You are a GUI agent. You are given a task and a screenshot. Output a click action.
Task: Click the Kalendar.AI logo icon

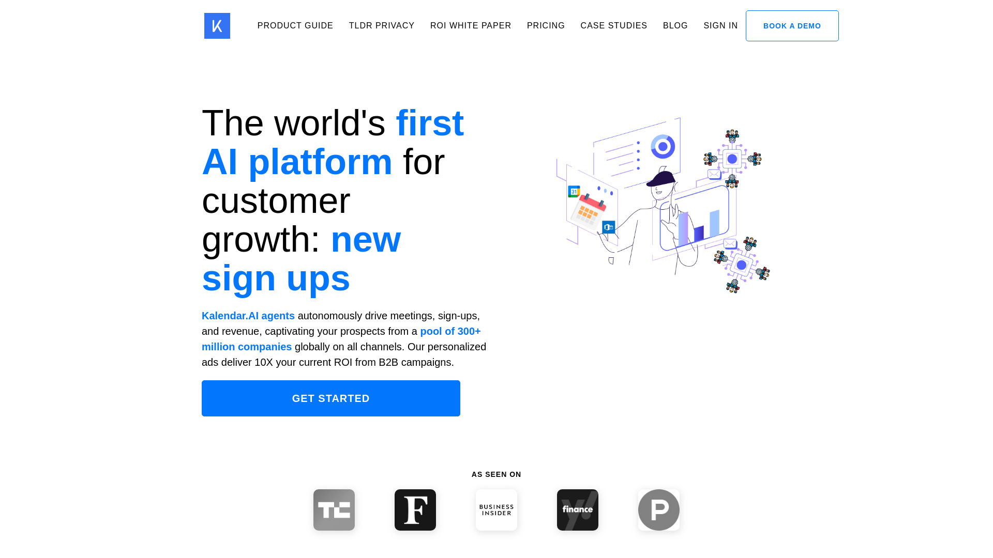pos(217,26)
